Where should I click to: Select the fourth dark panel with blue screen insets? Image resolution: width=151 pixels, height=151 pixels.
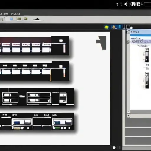coord(37,122)
